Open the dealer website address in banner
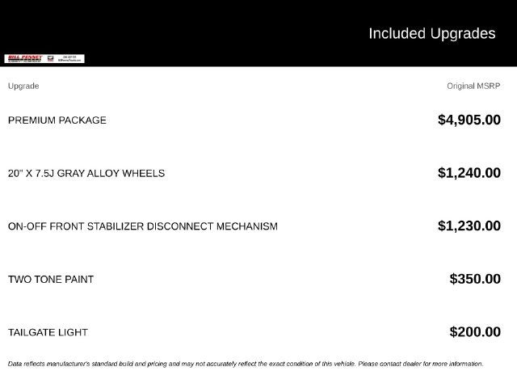 pyautogui.click(x=69, y=61)
